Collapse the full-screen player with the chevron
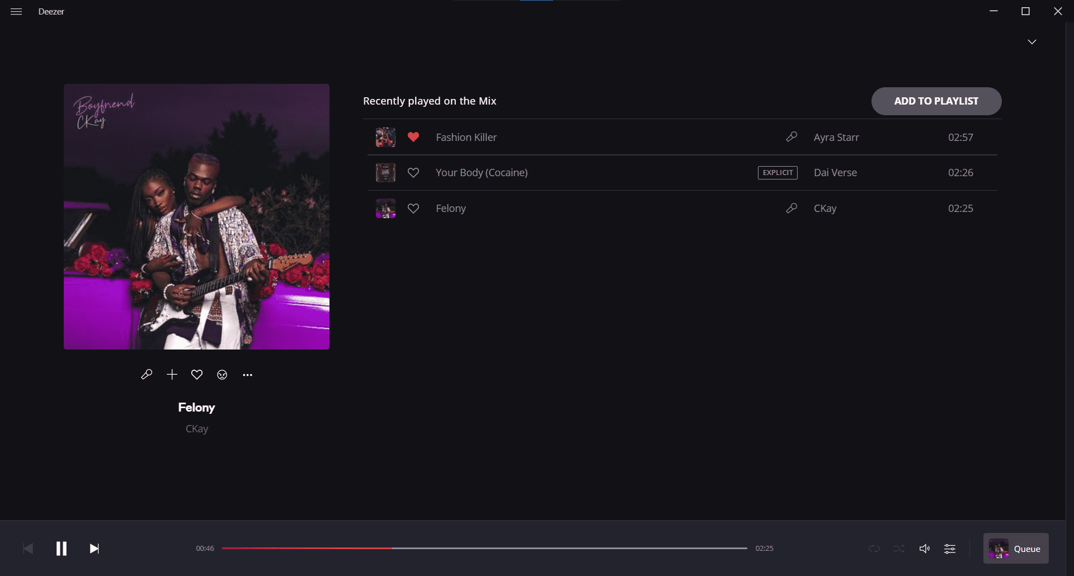Image resolution: width=1074 pixels, height=576 pixels. pyautogui.click(x=1032, y=42)
